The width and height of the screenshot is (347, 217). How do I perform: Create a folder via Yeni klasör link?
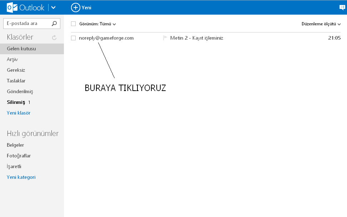click(x=19, y=113)
